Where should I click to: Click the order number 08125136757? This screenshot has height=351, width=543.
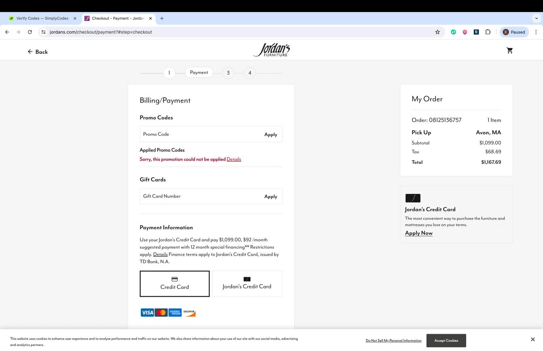(445, 120)
